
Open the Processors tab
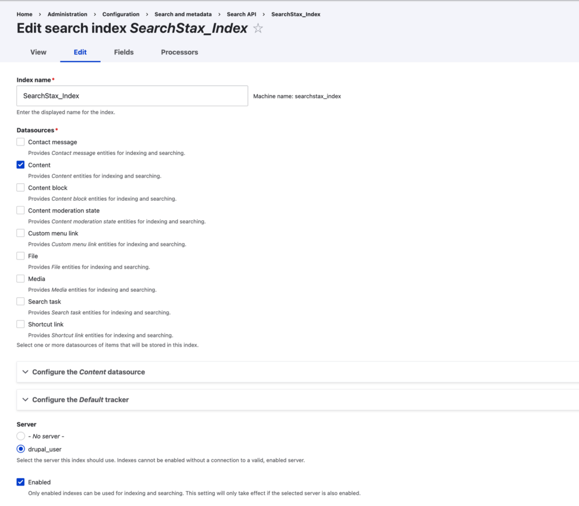[x=179, y=52]
